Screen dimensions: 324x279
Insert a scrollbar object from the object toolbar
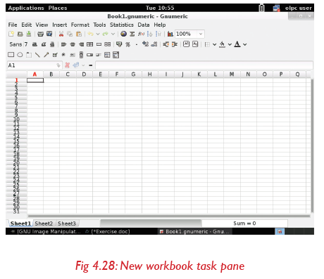tap(81, 55)
